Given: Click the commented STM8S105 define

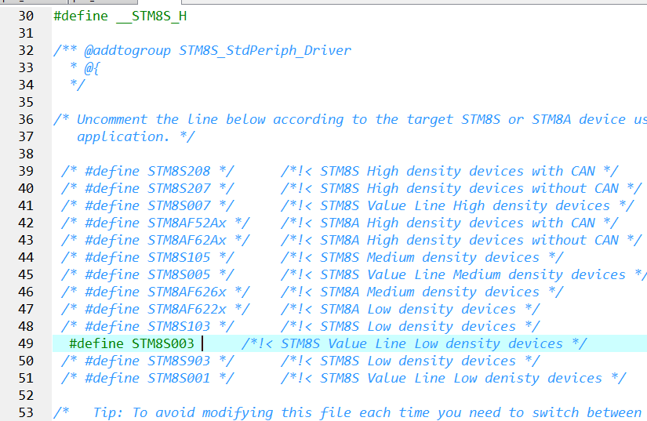Looking at the screenshot, I should coord(179,257).
